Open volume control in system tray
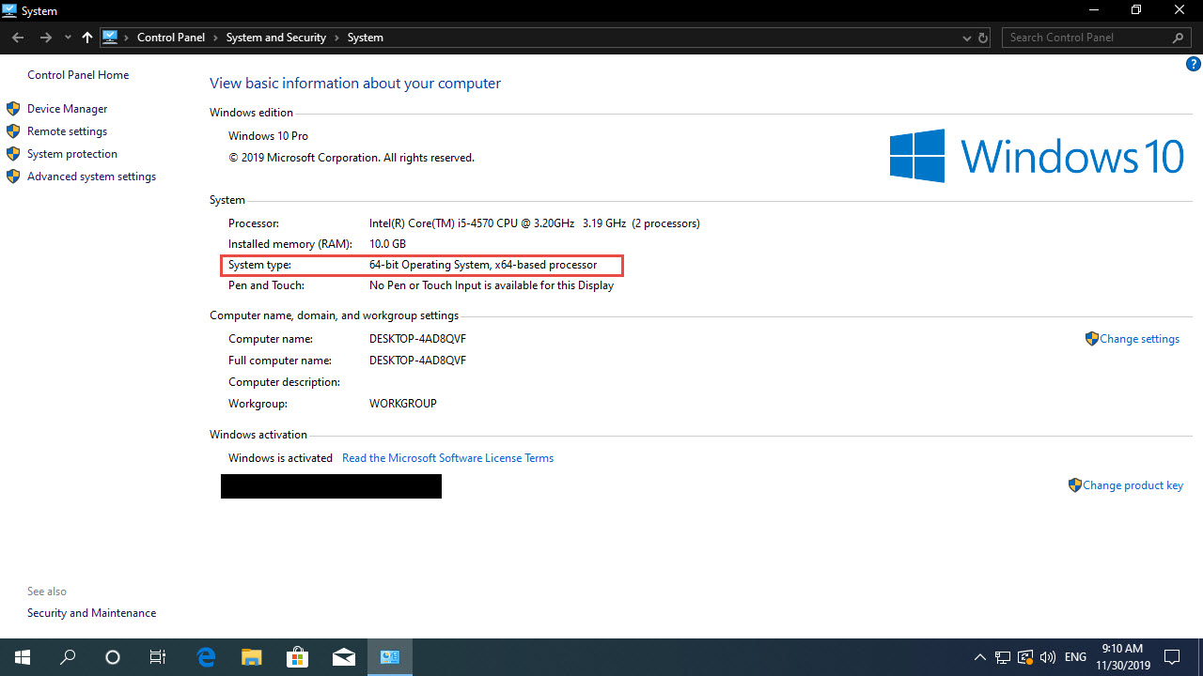This screenshot has height=676, width=1203. click(1048, 657)
